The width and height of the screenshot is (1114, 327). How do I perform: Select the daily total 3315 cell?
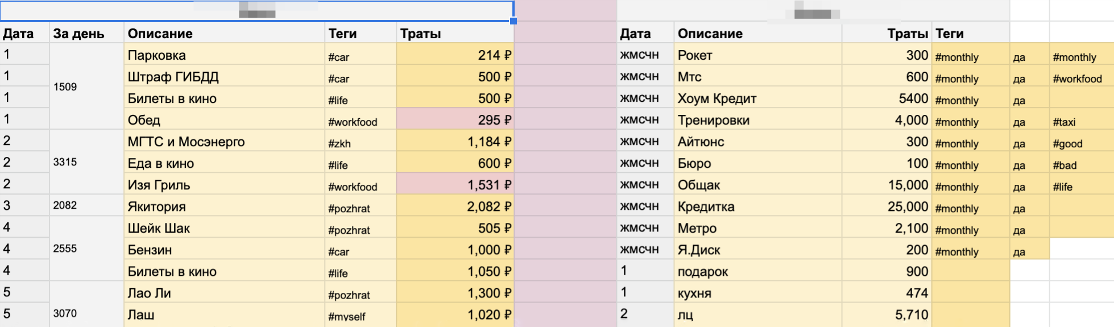tap(86, 163)
